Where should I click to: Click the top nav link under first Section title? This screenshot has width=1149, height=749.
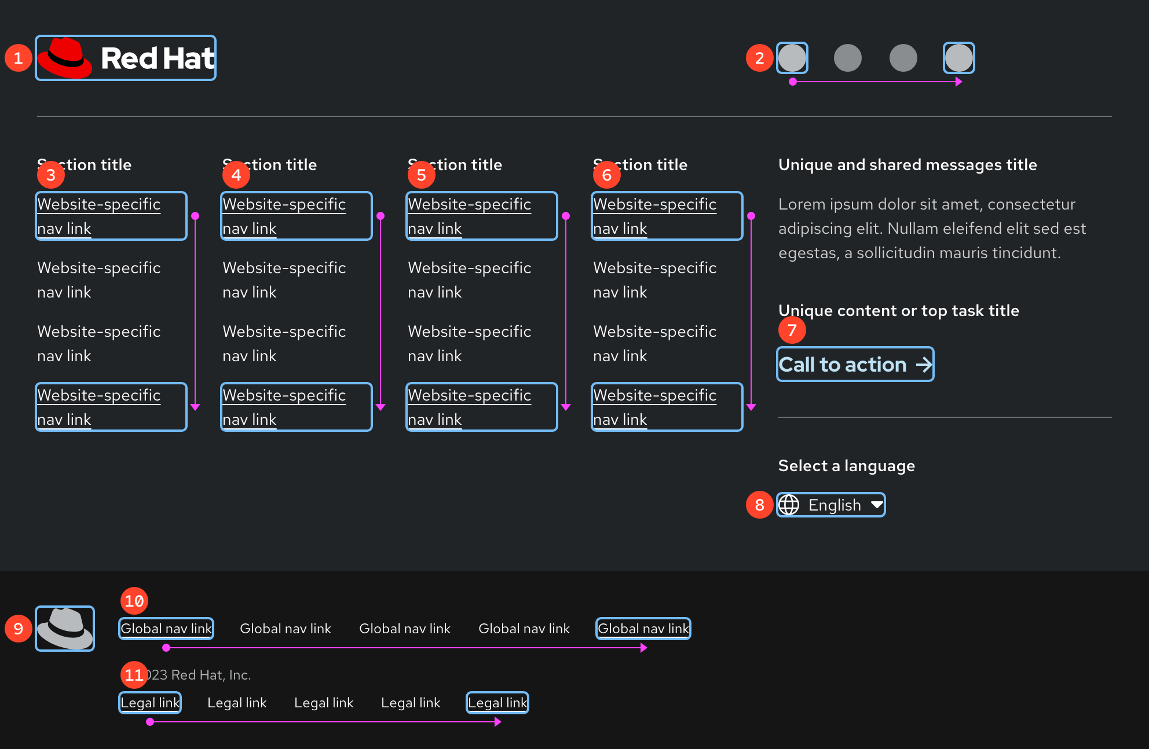point(111,216)
